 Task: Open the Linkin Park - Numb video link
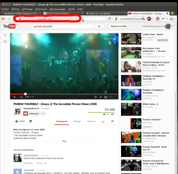coord(153,34)
